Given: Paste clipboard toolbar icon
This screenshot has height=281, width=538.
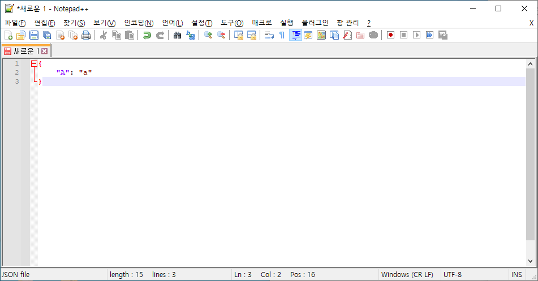Looking at the screenshot, I should pyautogui.click(x=130, y=35).
